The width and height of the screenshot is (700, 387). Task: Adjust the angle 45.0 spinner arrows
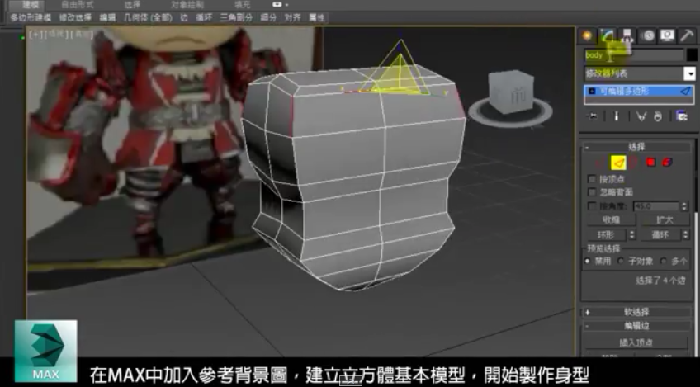(684, 206)
